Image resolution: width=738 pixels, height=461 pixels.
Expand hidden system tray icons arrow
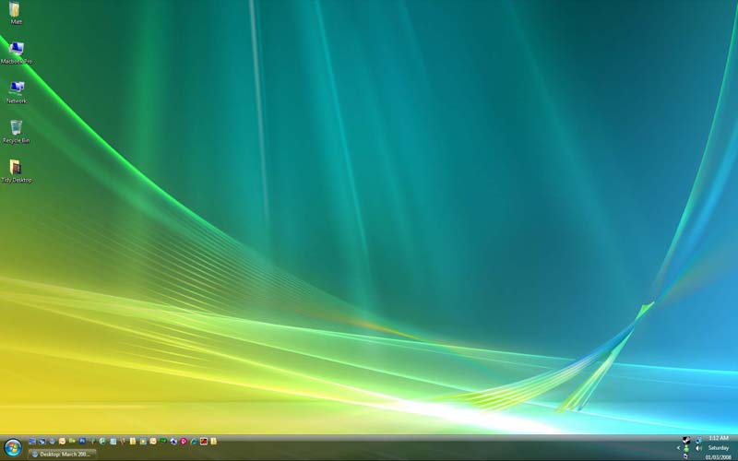click(x=678, y=448)
